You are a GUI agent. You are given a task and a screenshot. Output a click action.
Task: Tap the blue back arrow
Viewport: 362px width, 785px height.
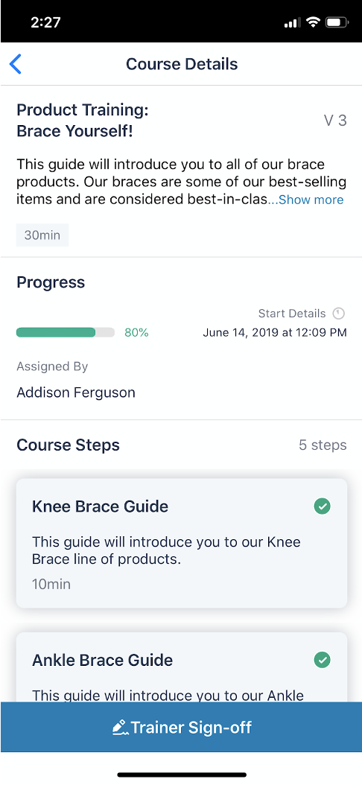point(16,64)
